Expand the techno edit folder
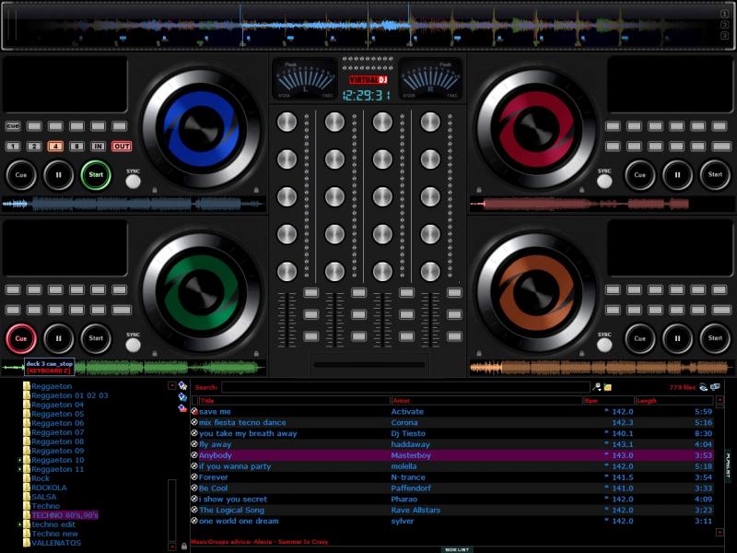 [19, 524]
